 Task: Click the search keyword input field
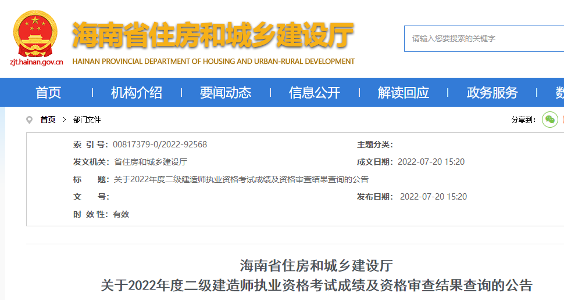483,38
